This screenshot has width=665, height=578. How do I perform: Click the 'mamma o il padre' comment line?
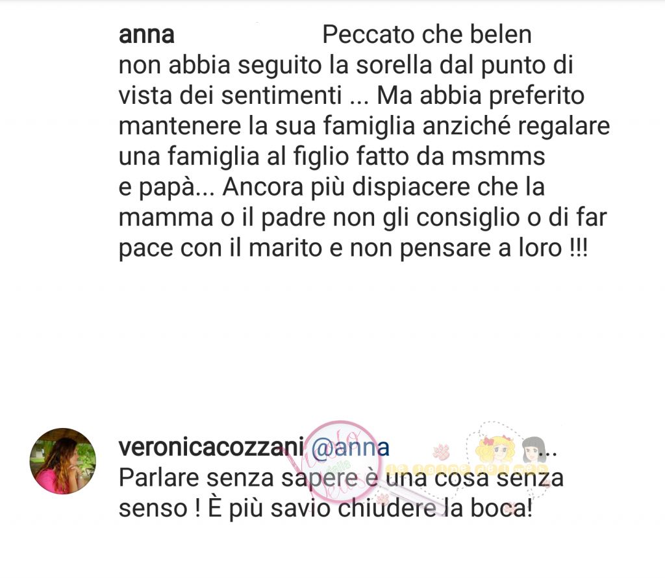tap(362, 217)
